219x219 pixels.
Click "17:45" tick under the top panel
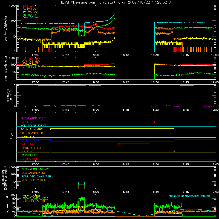[x=65, y=55]
